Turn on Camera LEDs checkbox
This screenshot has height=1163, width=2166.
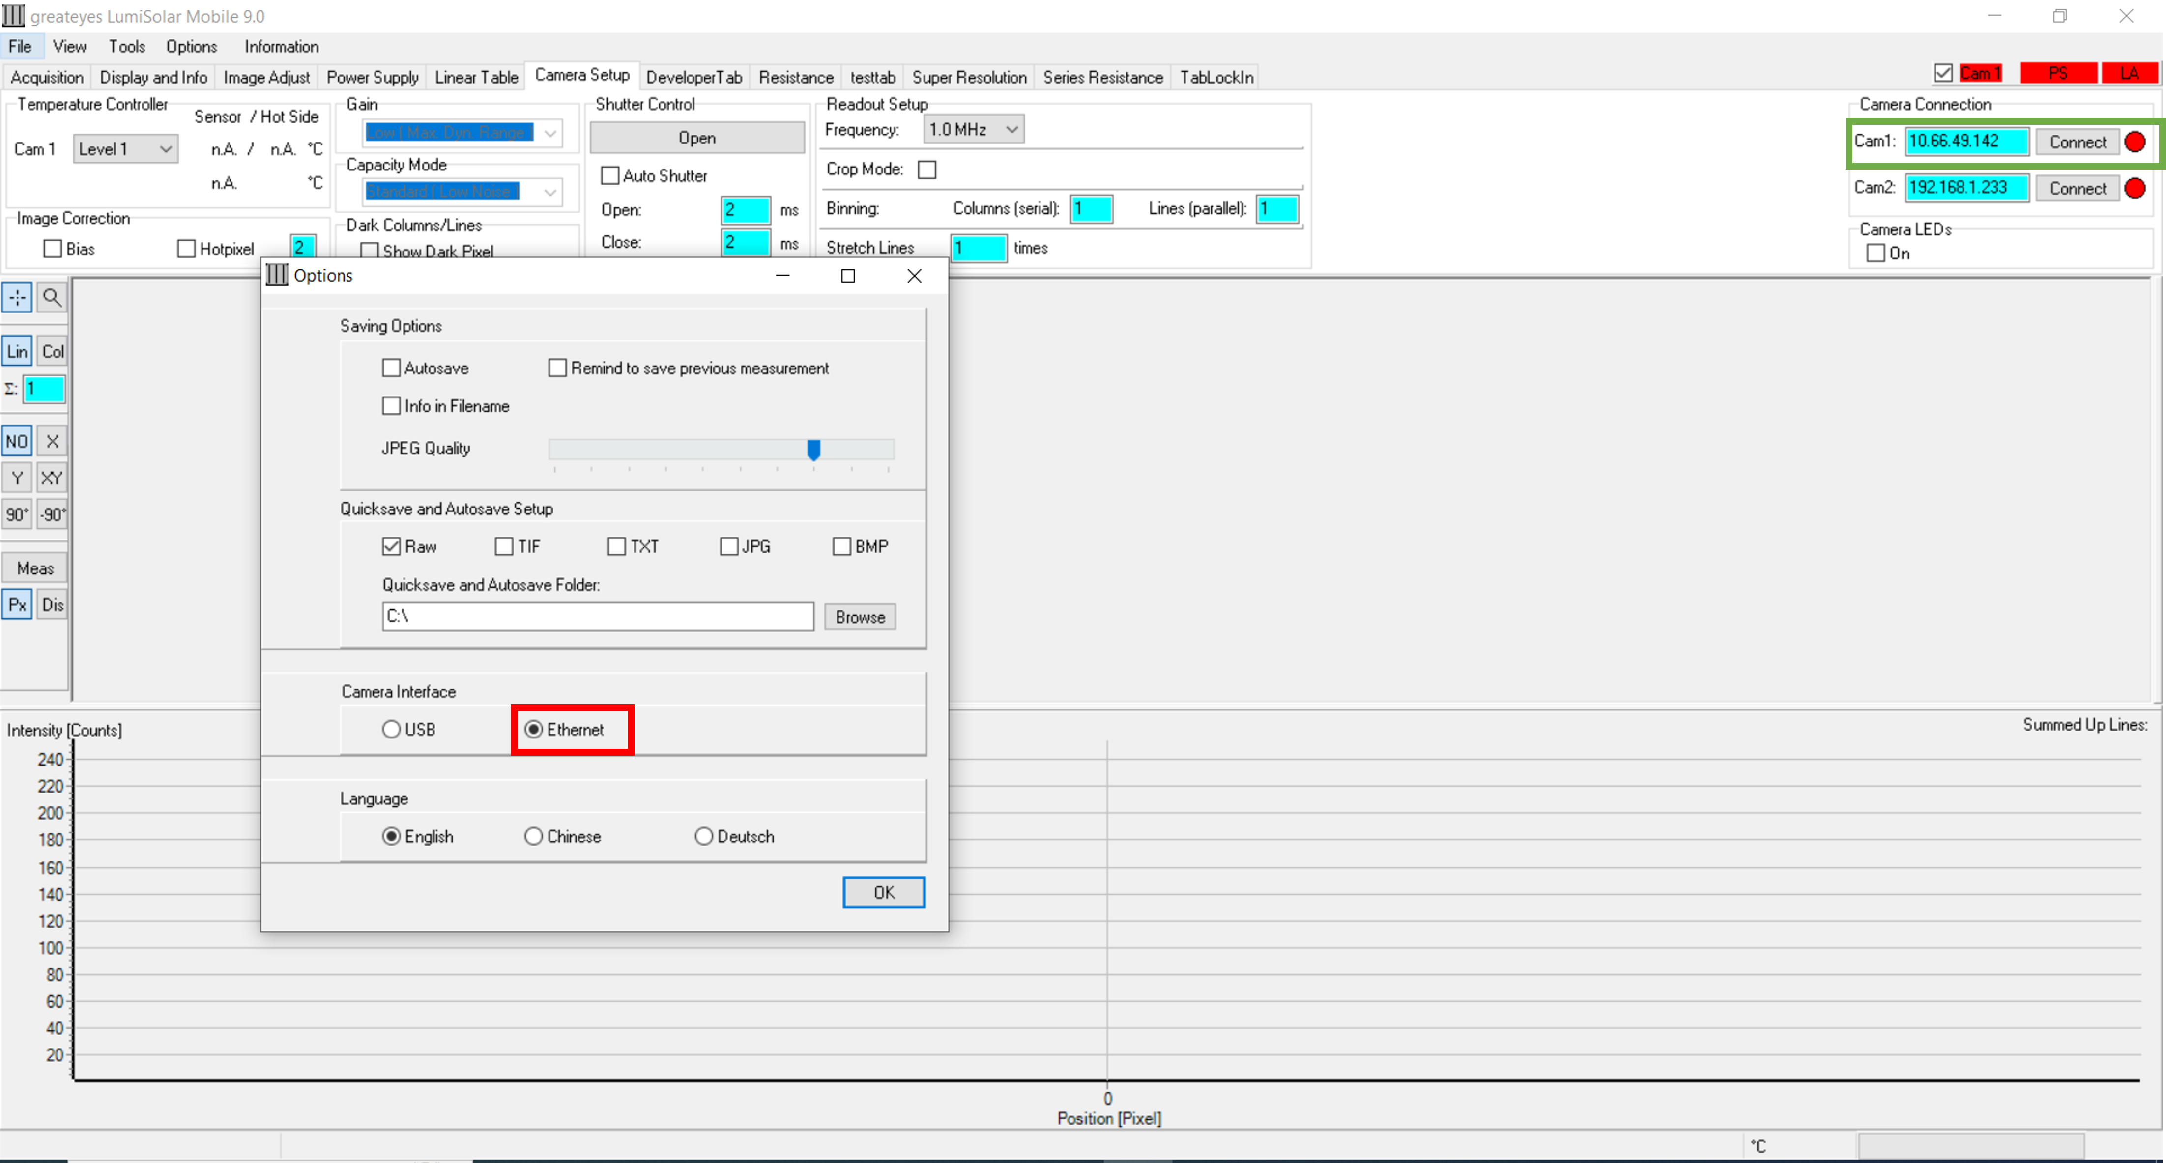tap(1875, 253)
